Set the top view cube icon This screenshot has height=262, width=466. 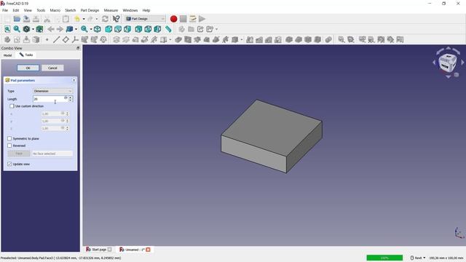[118, 29]
